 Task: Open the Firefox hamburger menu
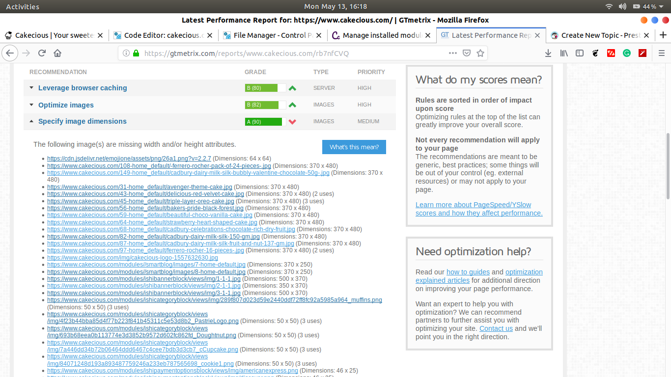click(661, 53)
